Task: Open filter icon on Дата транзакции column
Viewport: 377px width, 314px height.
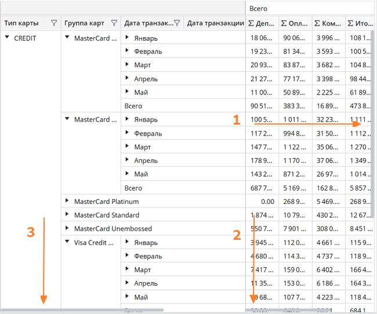Action: coord(176,24)
